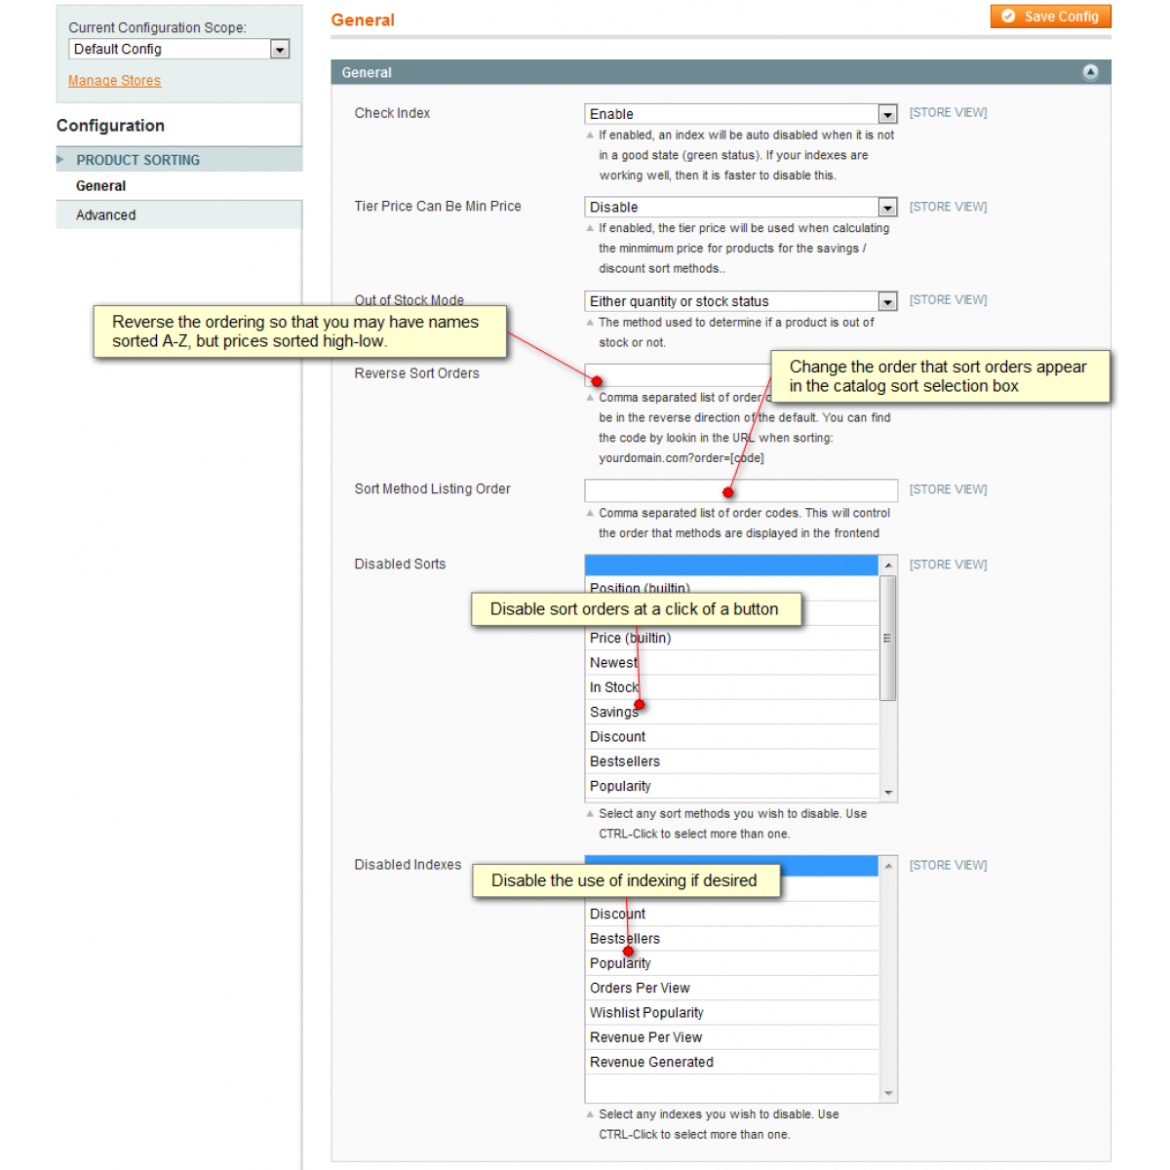1170x1170 pixels.
Task: Click the Out of Stock Mode dropdown arrow
Action: coord(887,301)
